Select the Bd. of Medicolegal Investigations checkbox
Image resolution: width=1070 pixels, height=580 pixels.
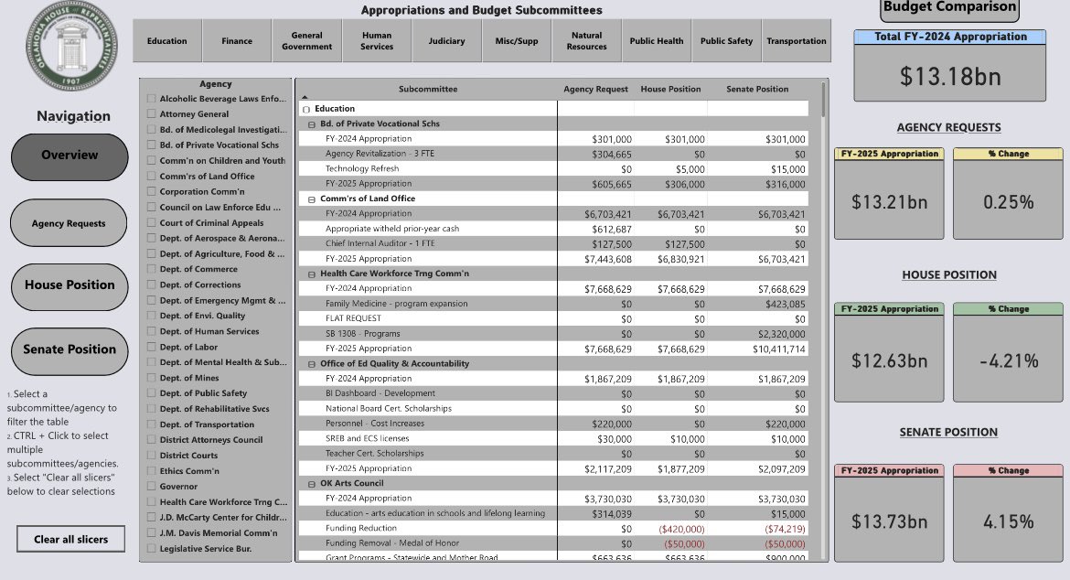pyautogui.click(x=151, y=130)
